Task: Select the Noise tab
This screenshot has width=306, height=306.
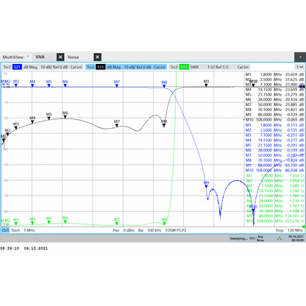Action: tap(73, 57)
